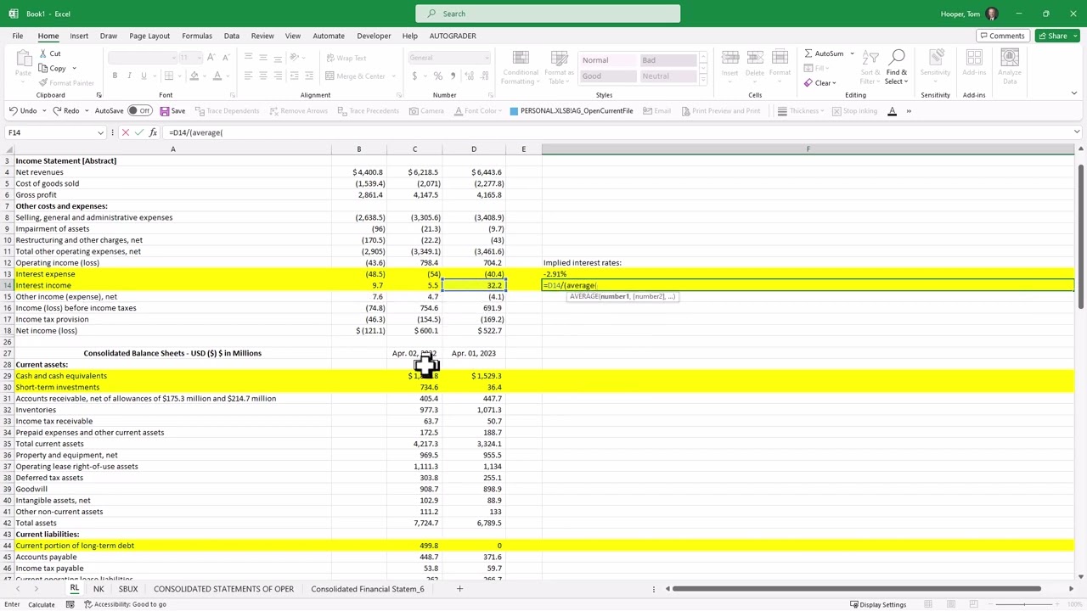Screen dimensions: 1087x611
Task: Click the Sort & Filter icon
Action: [870, 67]
